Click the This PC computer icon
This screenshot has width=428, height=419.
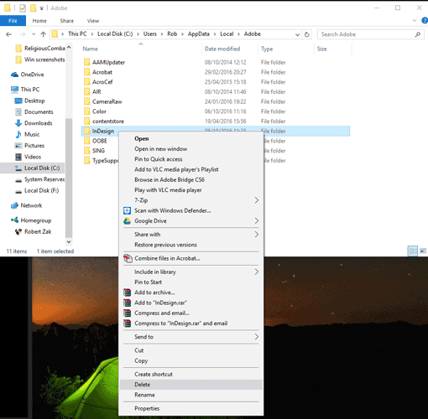point(14,90)
